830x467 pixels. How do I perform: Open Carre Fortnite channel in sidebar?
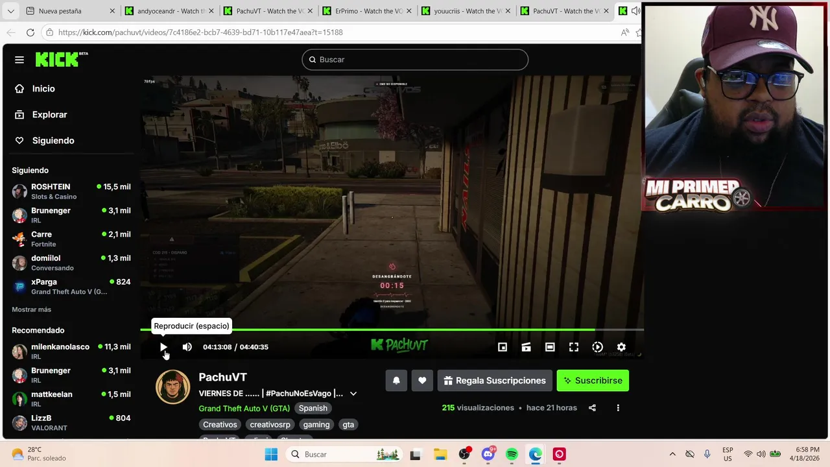pyautogui.click(x=71, y=239)
